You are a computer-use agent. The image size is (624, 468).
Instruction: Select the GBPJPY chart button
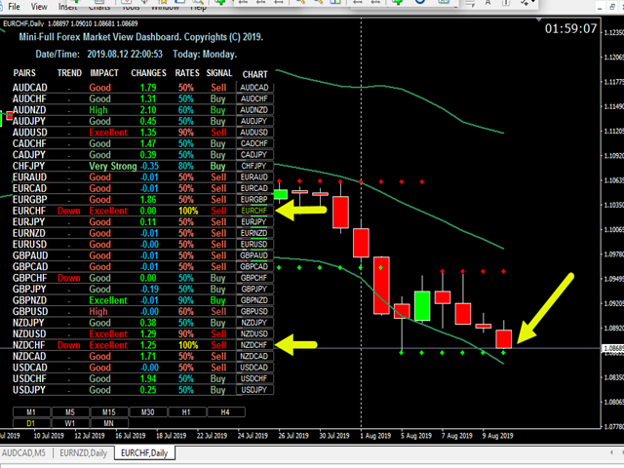[x=254, y=289]
